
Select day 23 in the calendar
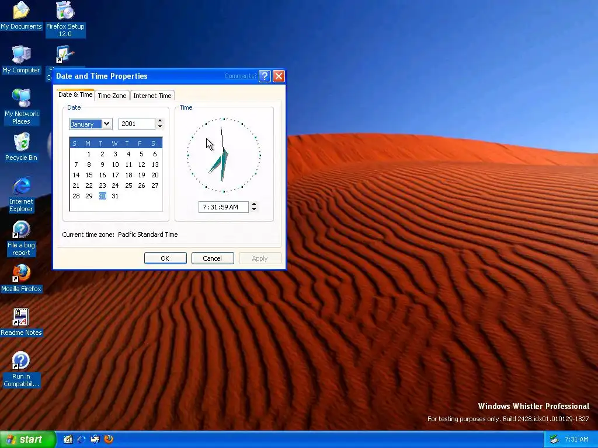point(102,185)
